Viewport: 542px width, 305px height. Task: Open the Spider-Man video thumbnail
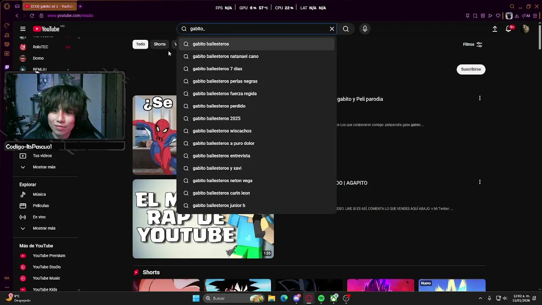[x=155, y=135]
